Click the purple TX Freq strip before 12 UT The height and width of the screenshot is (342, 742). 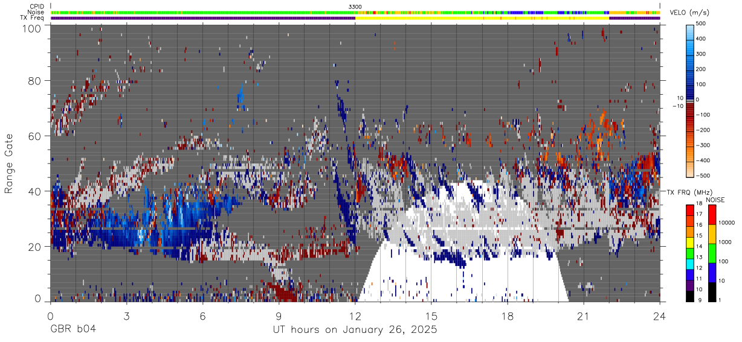[202, 18]
